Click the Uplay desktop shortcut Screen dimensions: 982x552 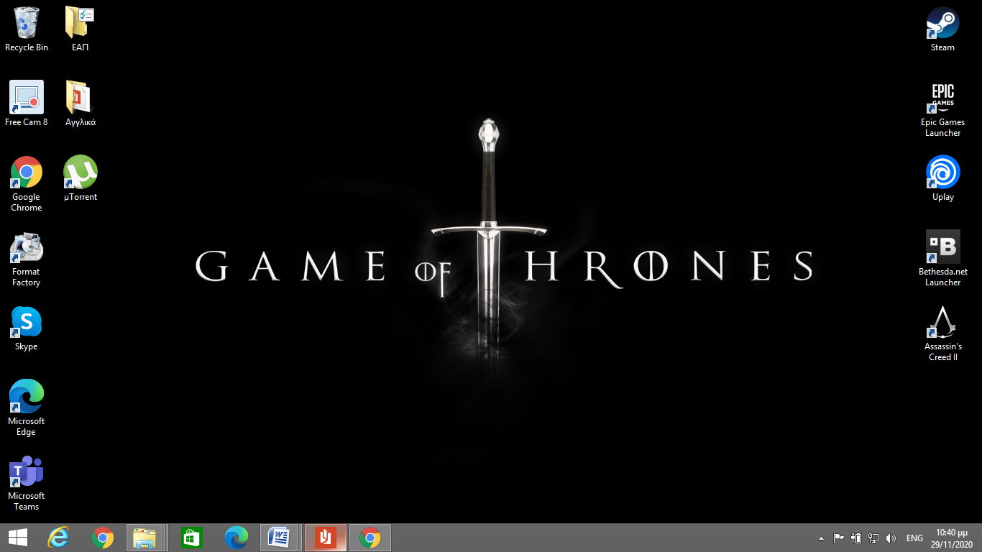pyautogui.click(x=942, y=173)
